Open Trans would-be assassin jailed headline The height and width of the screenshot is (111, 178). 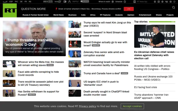(x=41, y=83)
